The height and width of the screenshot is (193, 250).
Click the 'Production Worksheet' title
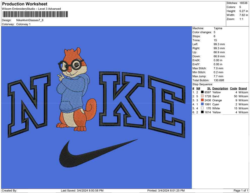click(24, 4)
